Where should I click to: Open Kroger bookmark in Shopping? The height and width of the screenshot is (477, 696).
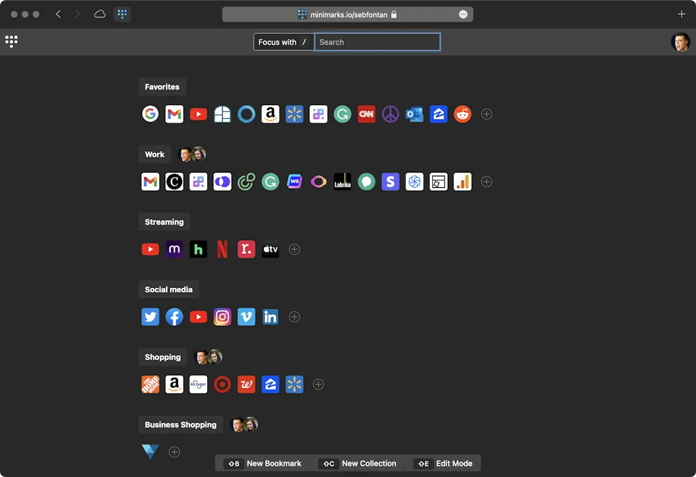coord(198,384)
